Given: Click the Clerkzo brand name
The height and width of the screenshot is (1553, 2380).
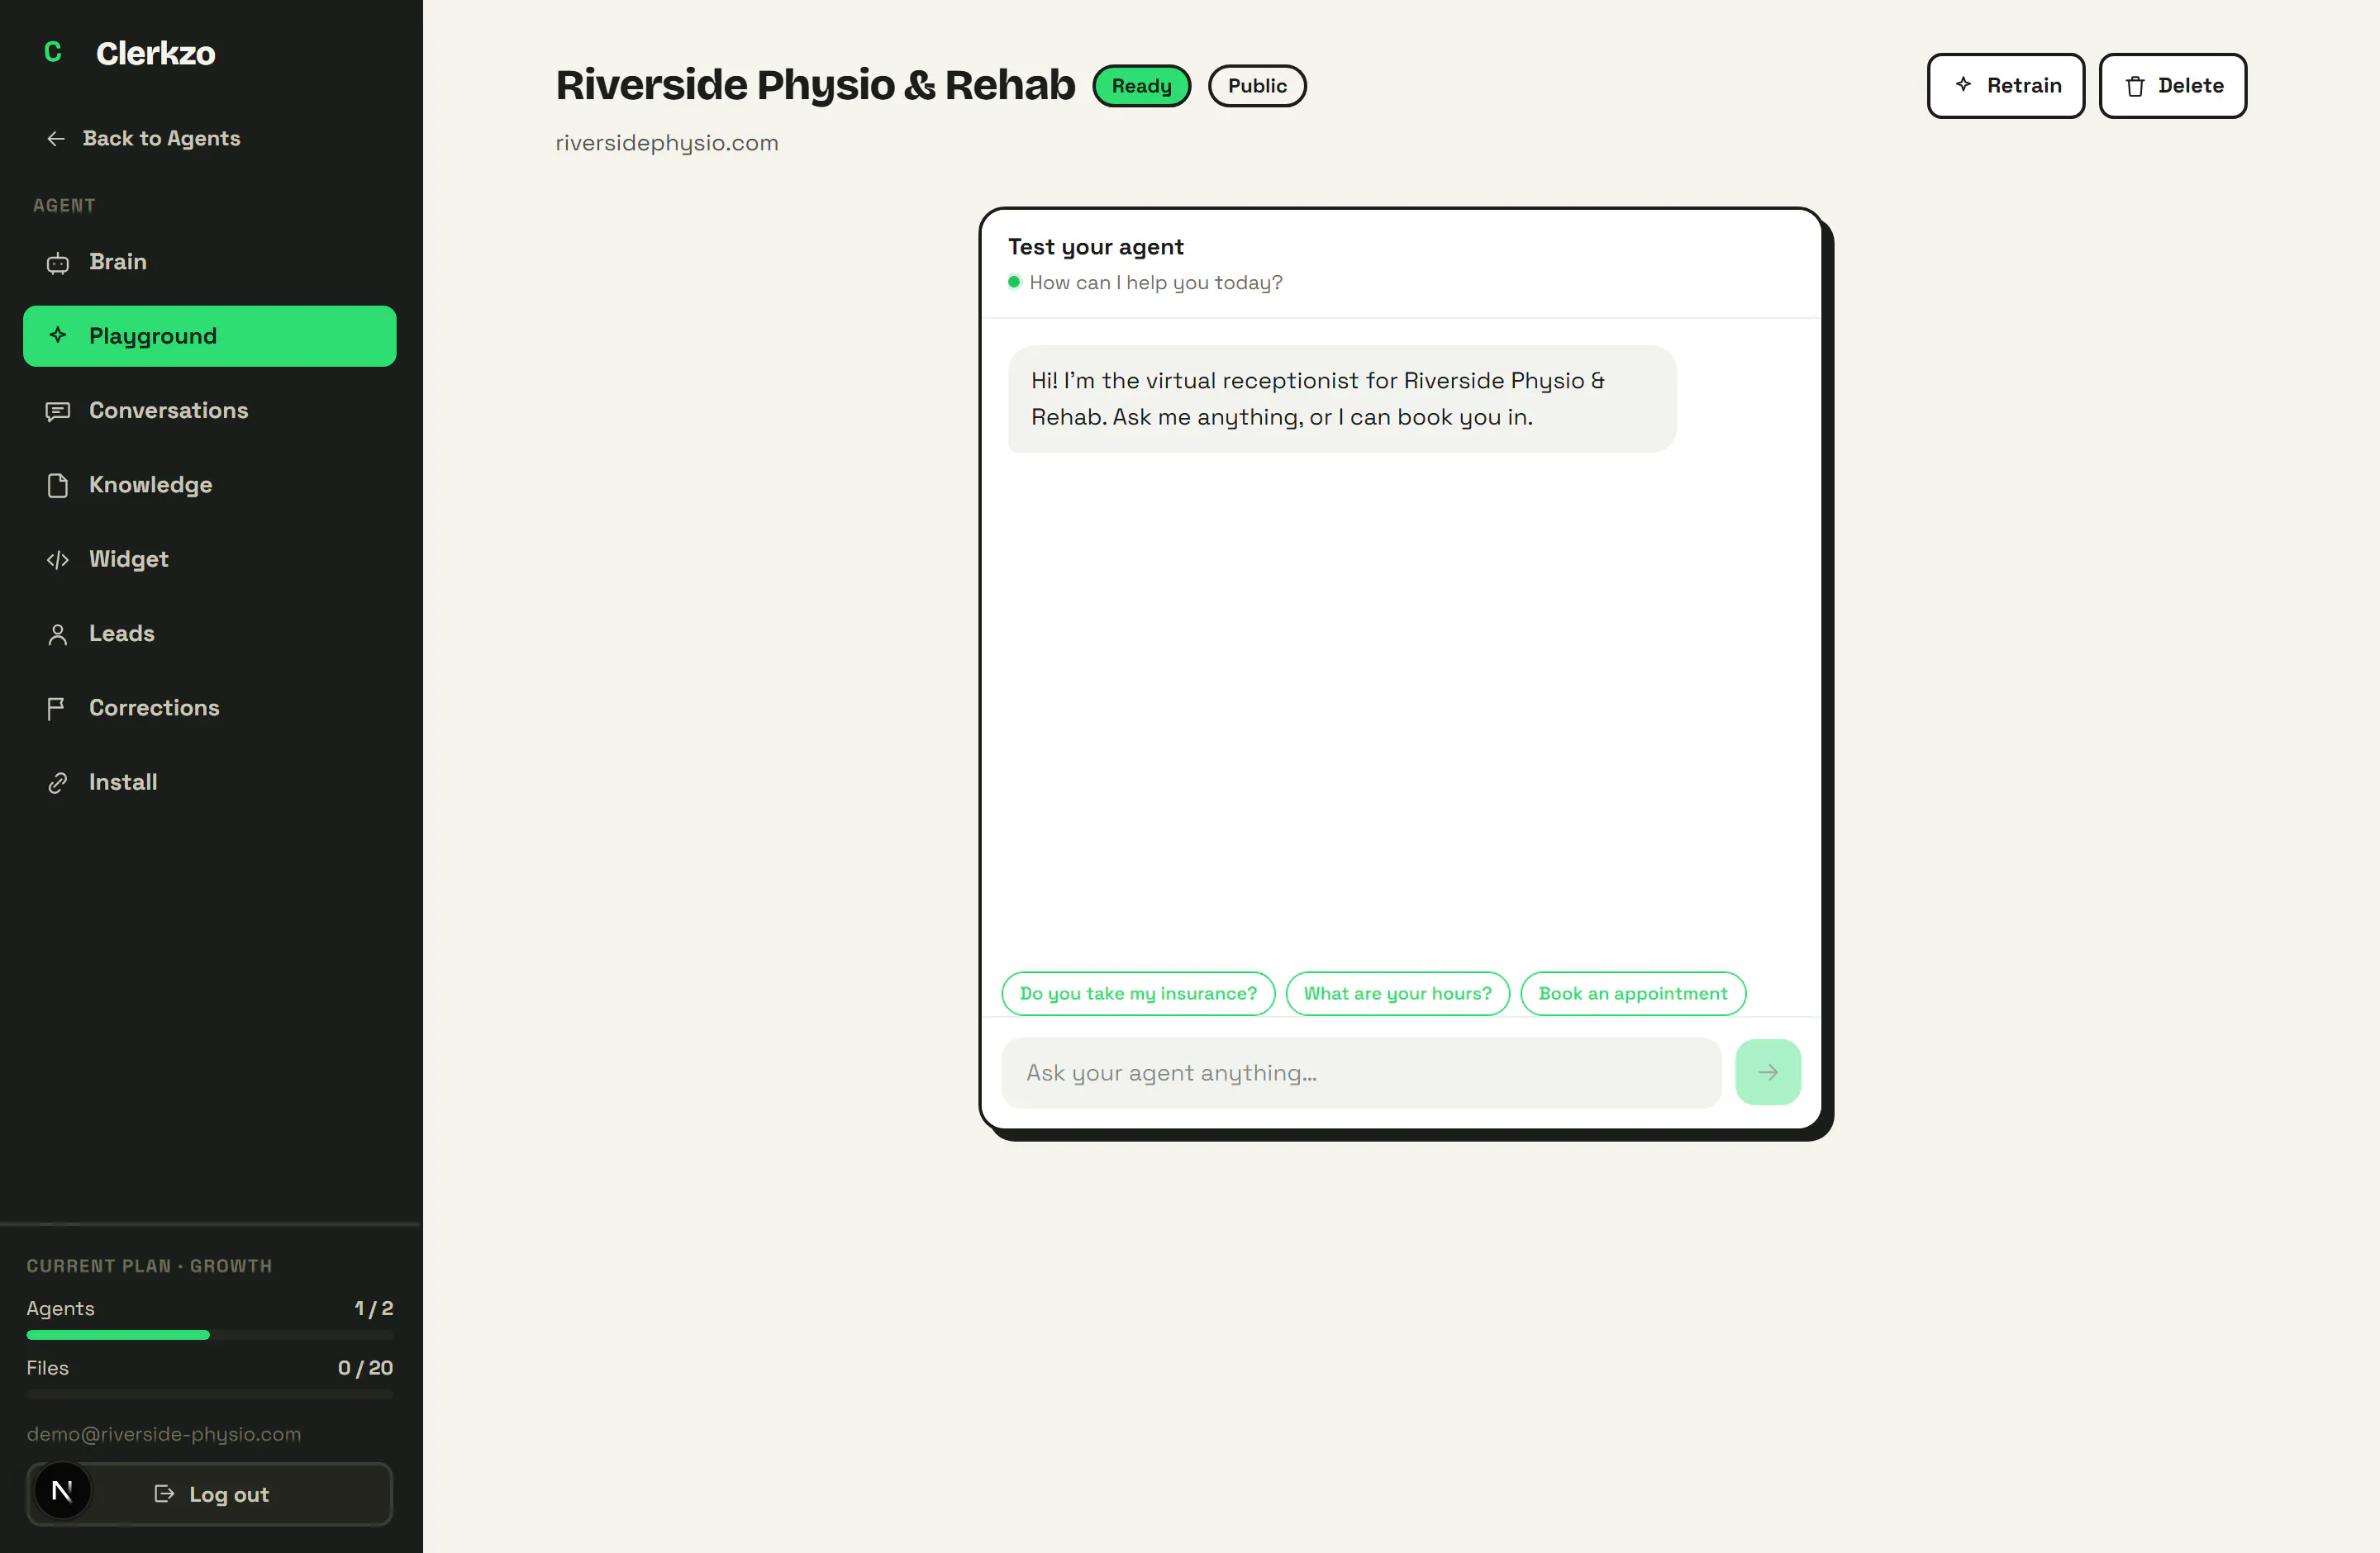Looking at the screenshot, I should [155, 53].
